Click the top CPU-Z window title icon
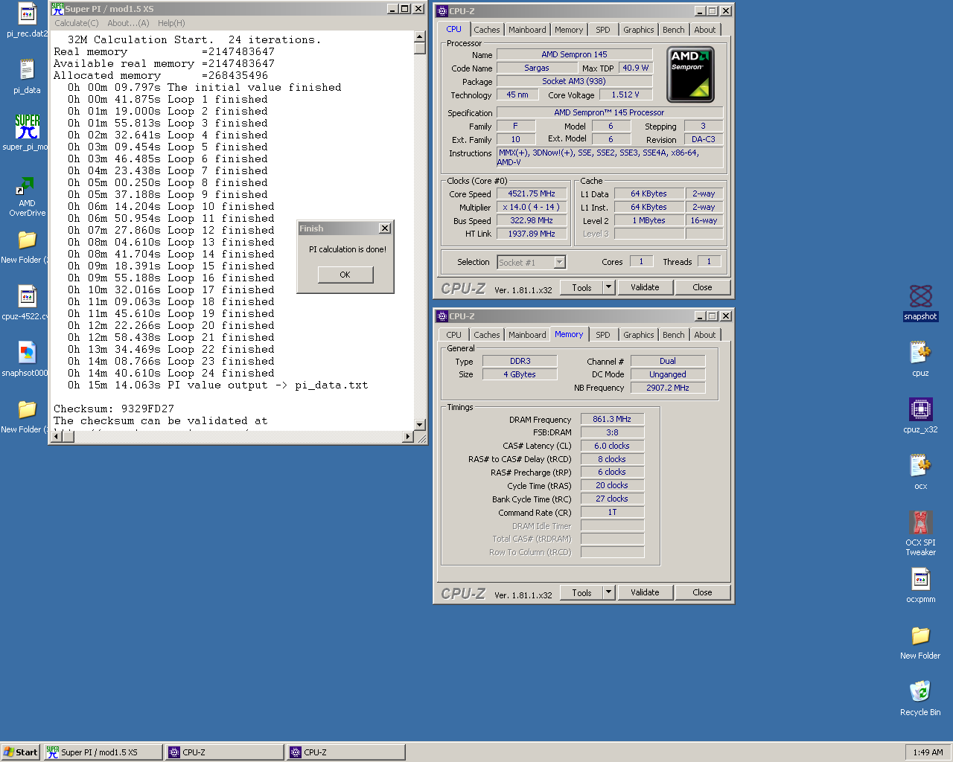Viewport: 953px width, 762px height. point(442,11)
